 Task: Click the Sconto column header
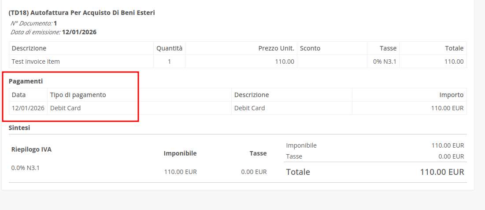[310, 48]
